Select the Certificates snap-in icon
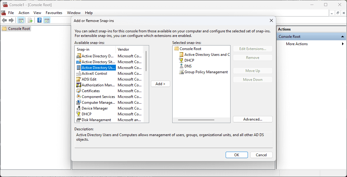 [79, 91]
